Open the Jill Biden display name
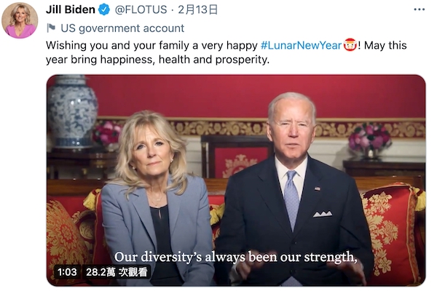 click(70, 10)
